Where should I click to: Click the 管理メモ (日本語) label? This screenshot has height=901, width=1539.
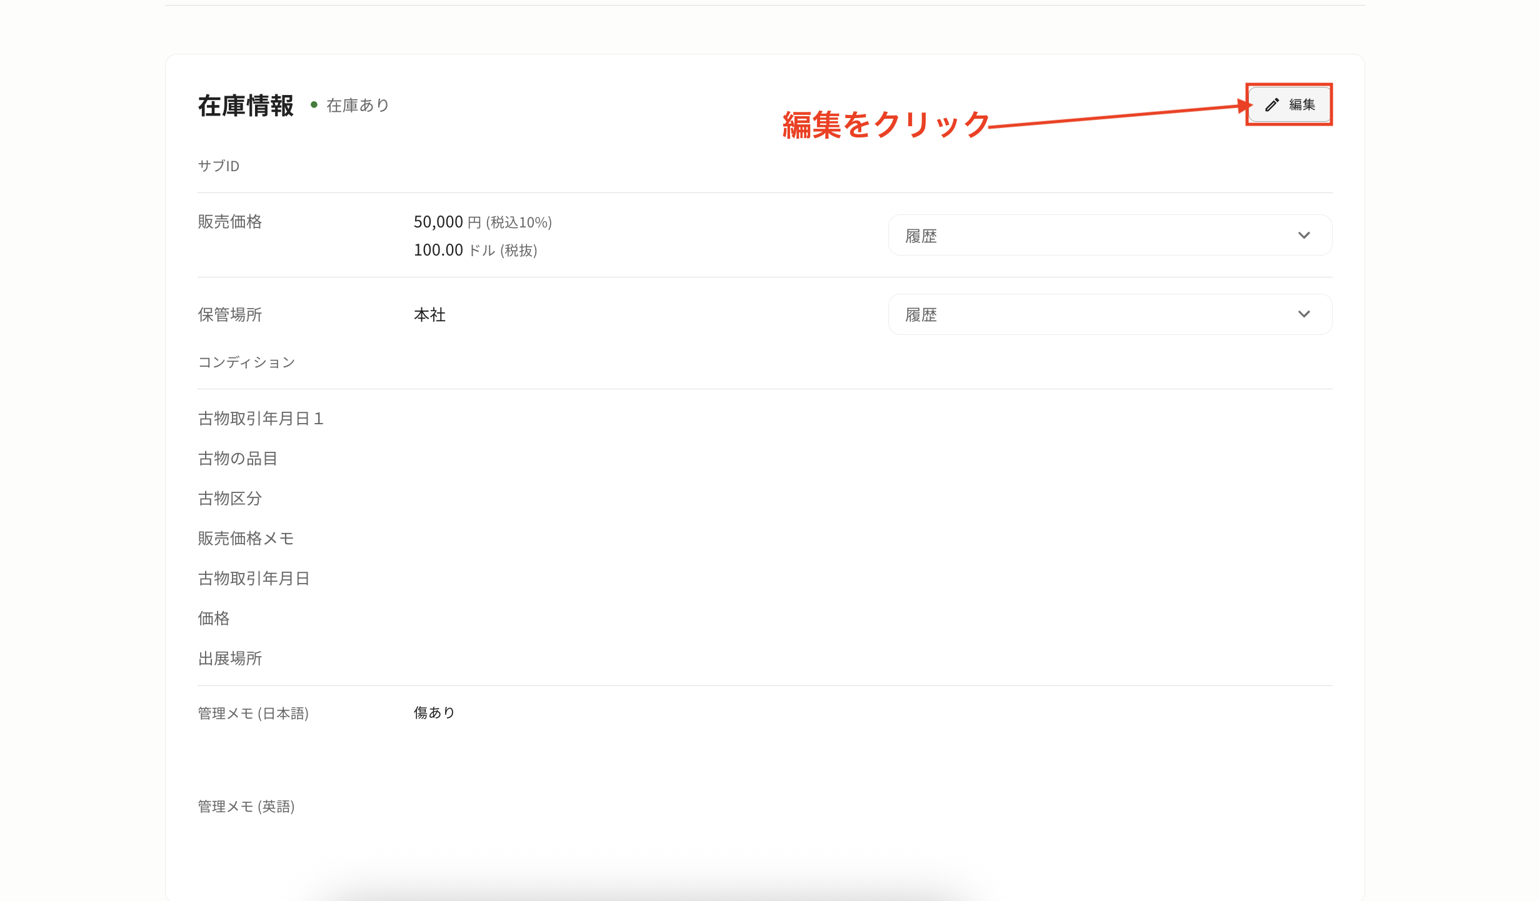253,713
